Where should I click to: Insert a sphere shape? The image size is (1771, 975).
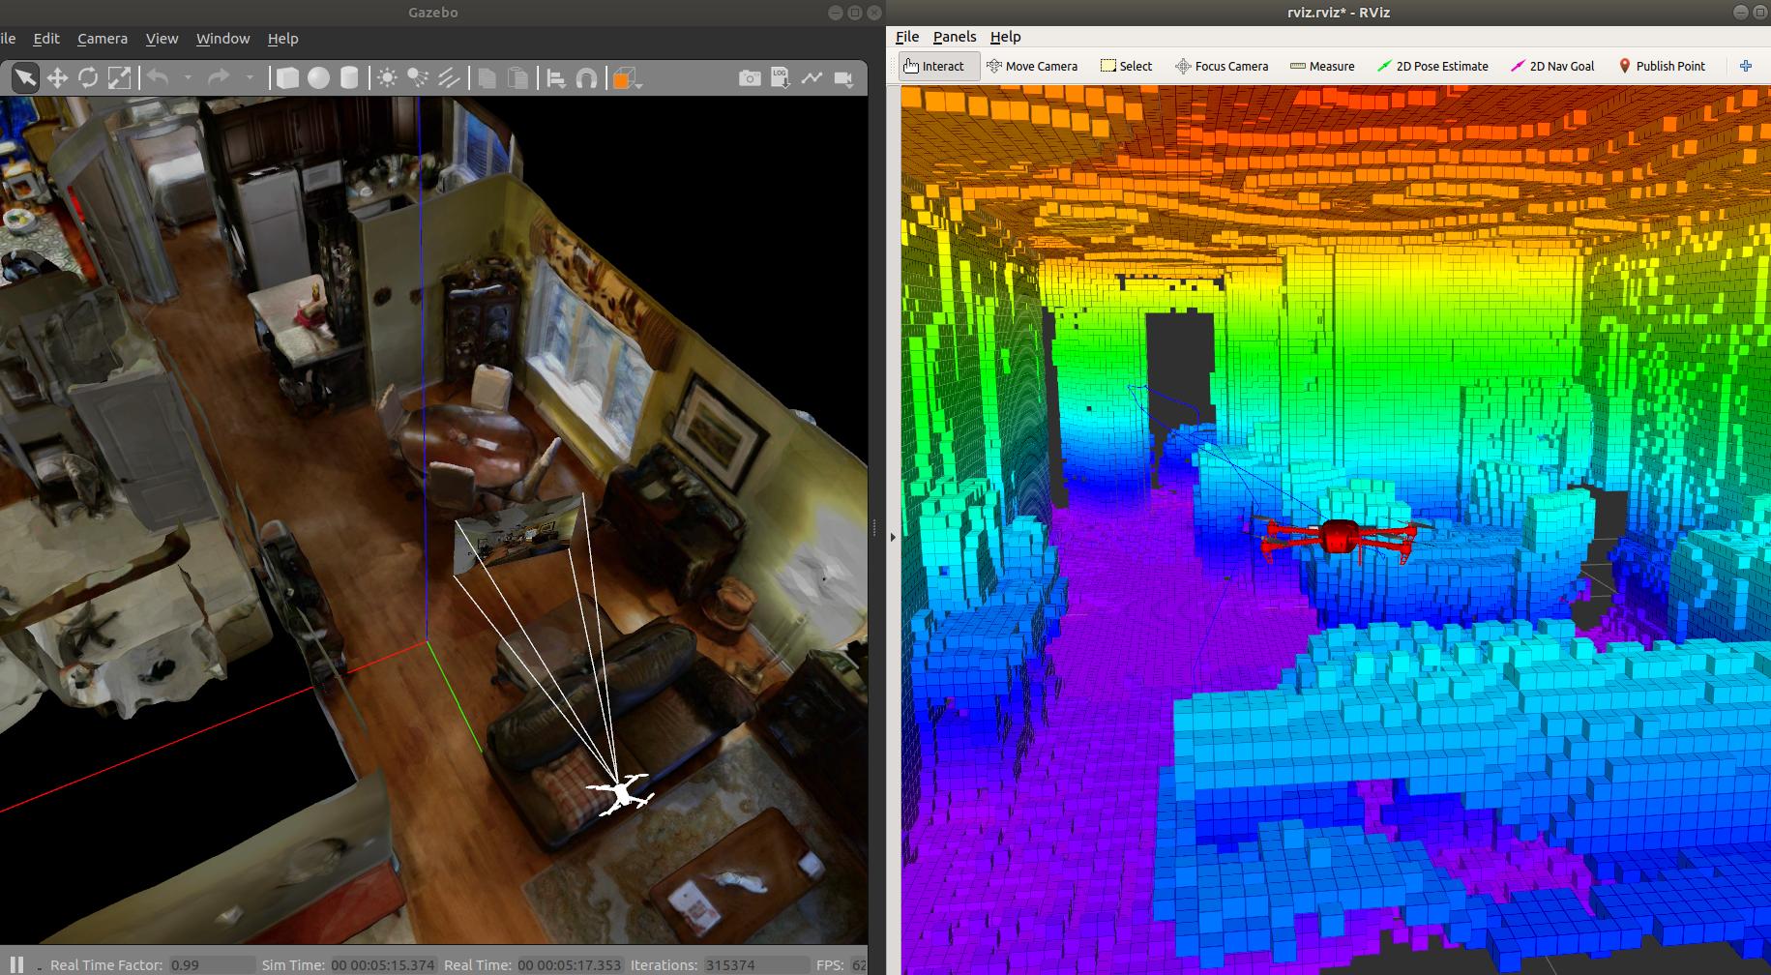(x=318, y=78)
